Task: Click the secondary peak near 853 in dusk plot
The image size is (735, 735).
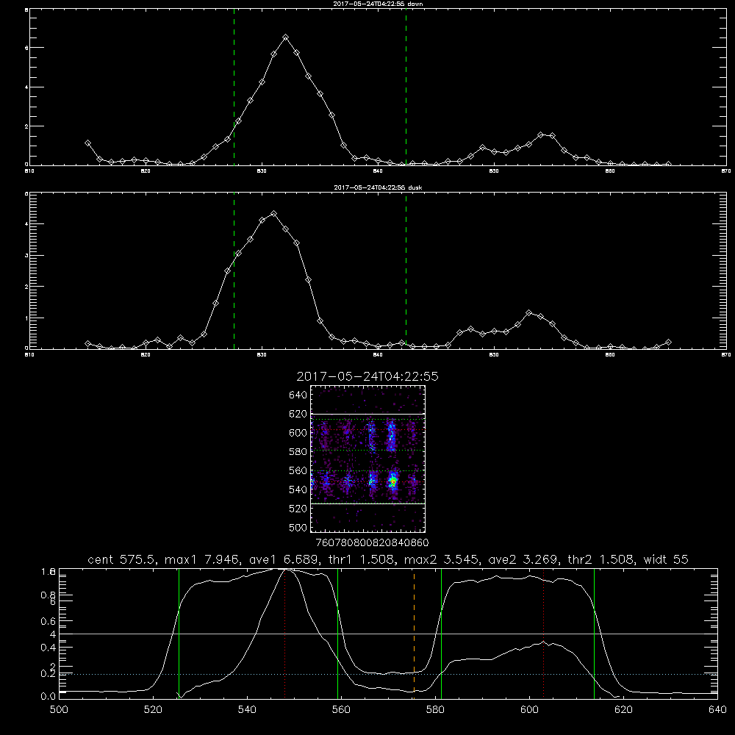Action: coord(529,312)
